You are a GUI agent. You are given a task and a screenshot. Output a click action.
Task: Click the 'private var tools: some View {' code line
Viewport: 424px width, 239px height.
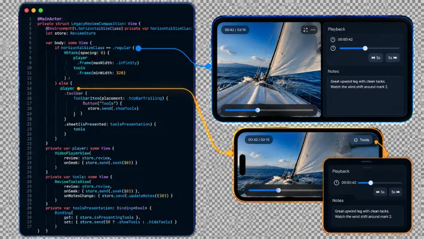tap(79, 177)
